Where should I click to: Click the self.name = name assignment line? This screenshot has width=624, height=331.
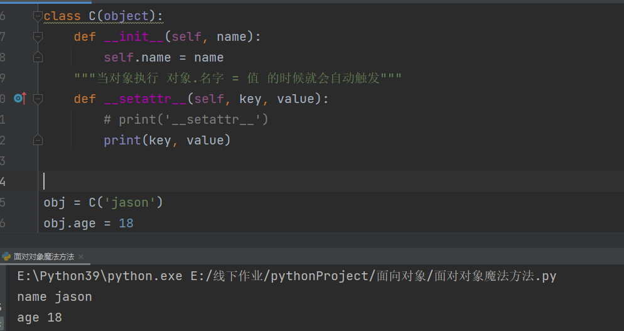(x=164, y=57)
